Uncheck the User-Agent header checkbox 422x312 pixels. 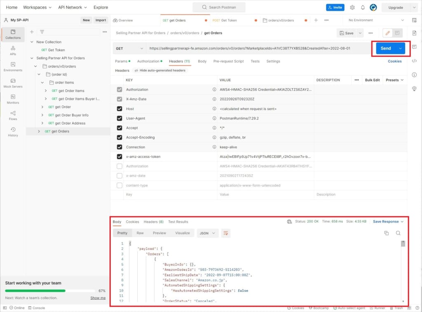pos(120,118)
